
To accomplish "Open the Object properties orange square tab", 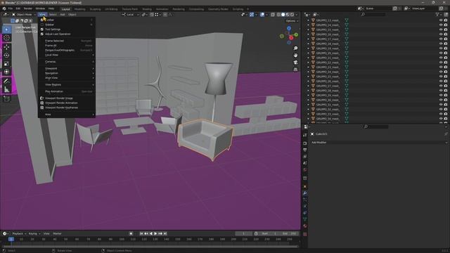I will point(304,186).
